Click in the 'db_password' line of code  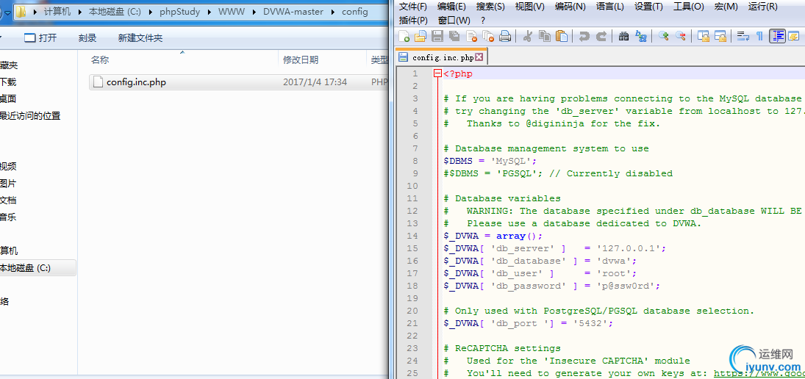coord(552,286)
